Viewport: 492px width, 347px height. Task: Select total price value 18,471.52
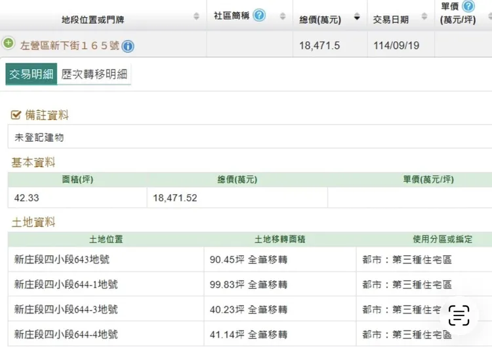(x=174, y=198)
